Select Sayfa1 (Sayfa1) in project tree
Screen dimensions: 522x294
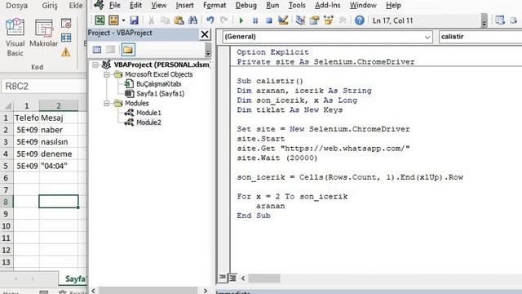(x=160, y=94)
